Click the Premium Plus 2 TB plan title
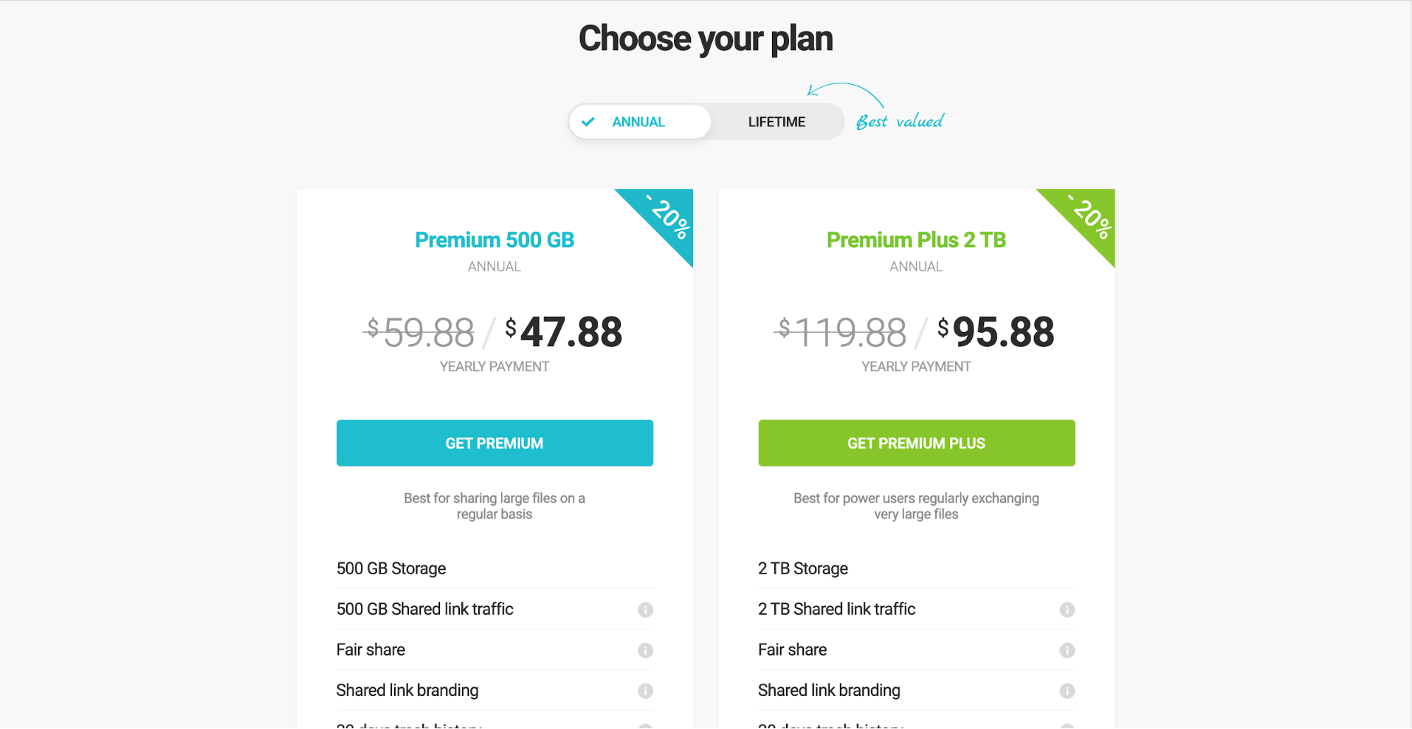The width and height of the screenshot is (1412, 729). [916, 240]
